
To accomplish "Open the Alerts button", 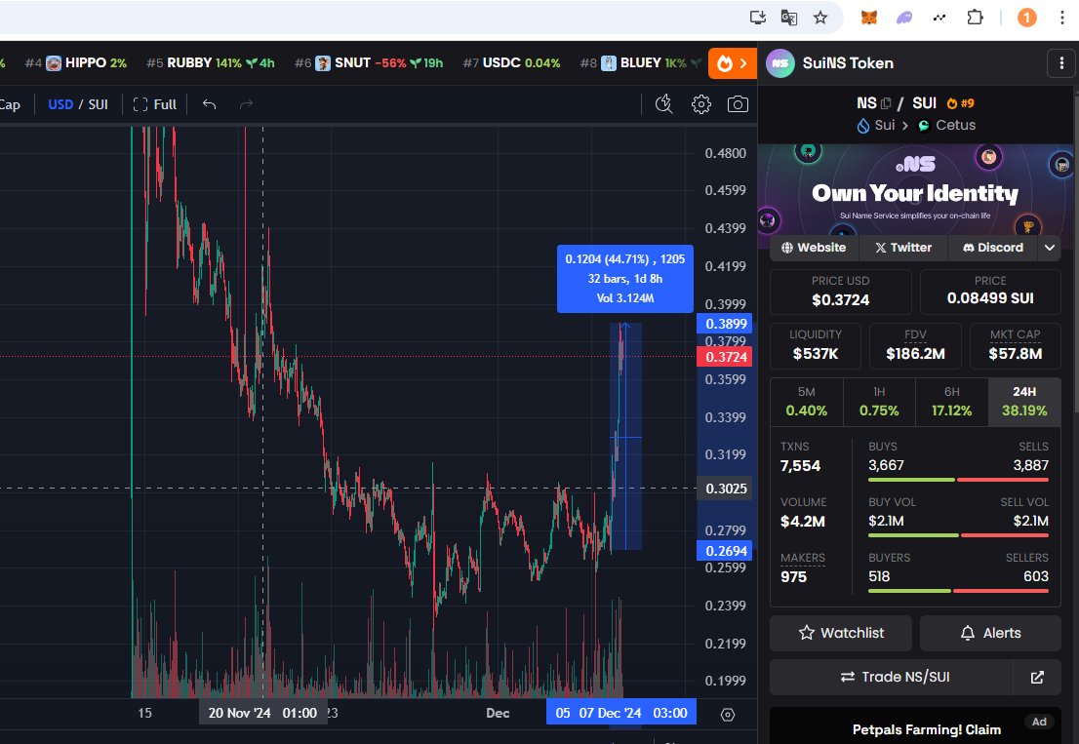I will click(990, 633).
